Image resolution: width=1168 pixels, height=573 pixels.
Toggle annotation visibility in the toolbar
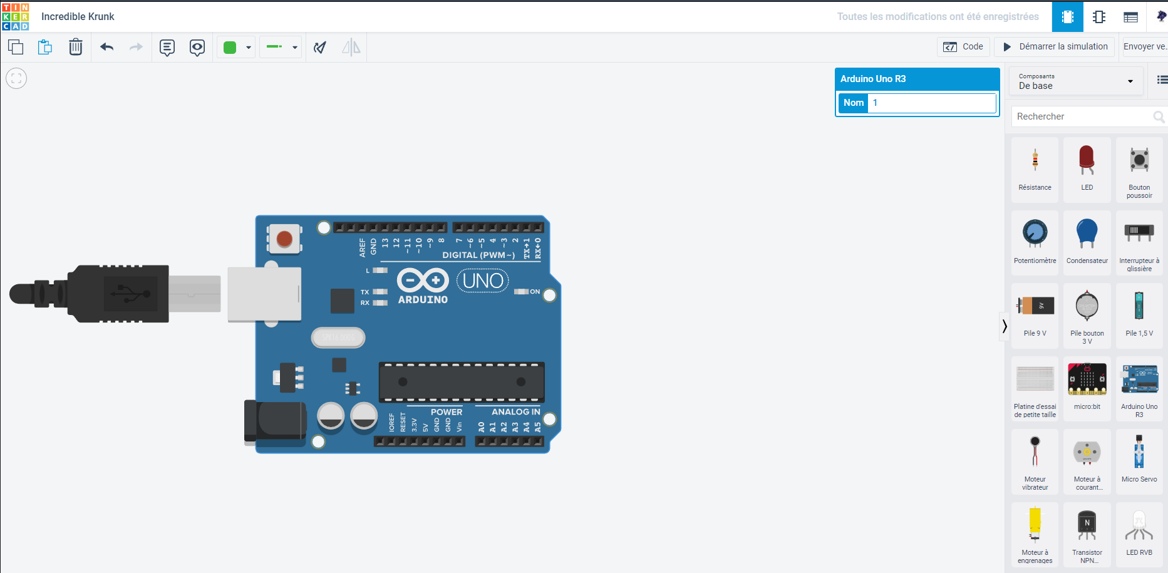197,47
